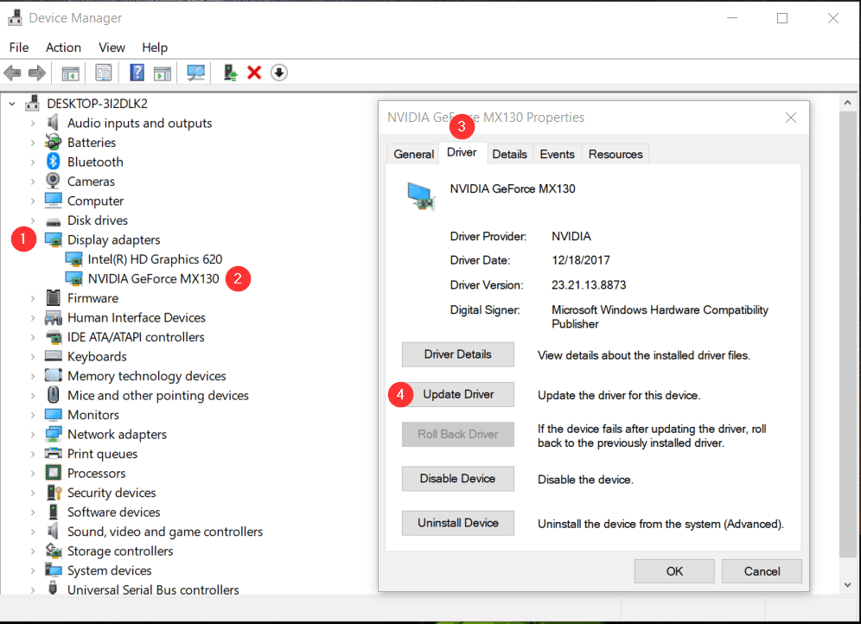861x624 pixels.
Task: Expand the Software devices node chevron
Action: pyautogui.click(x=33, y=512)
